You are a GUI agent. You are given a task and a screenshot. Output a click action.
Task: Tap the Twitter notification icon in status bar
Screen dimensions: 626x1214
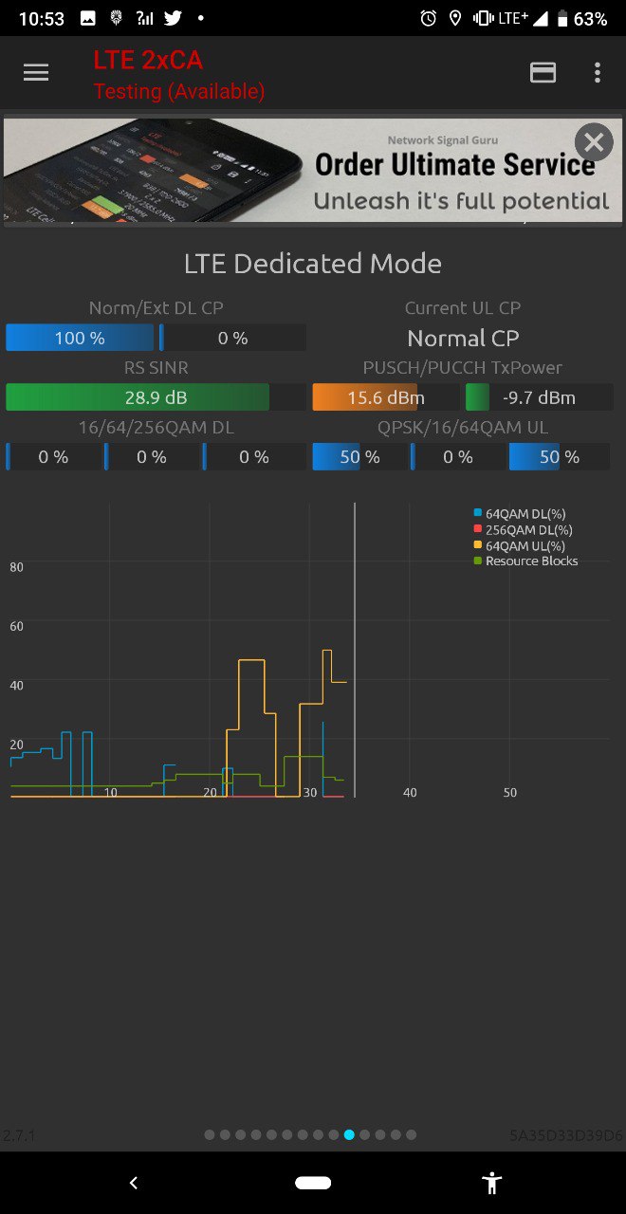(173, 18)
